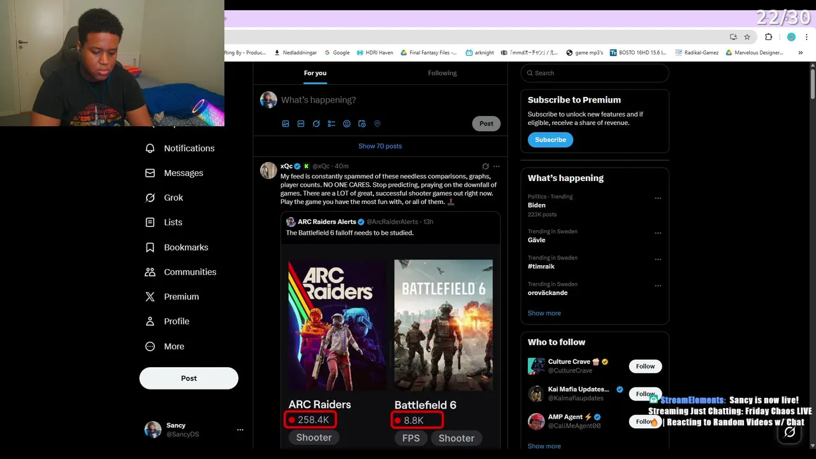Image resolution: width=816 pixels, height=459 pixels.
Task: Click the large white sidebar Post button
Action: pyautogui.click(x=189, y=378)
